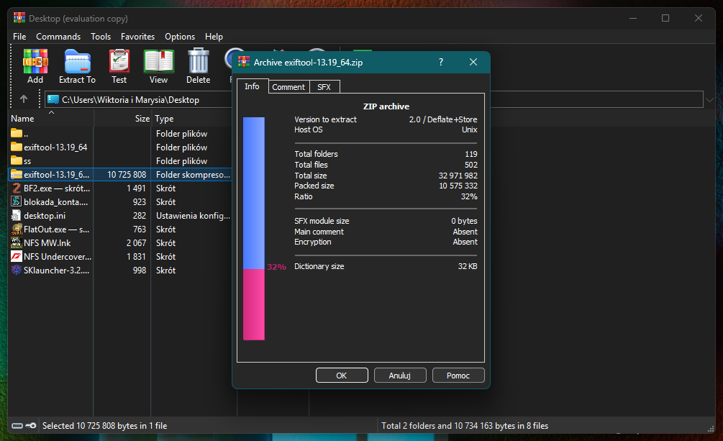Switch to the SFX tab
723x441 pixels.
[x=324, y=87]
